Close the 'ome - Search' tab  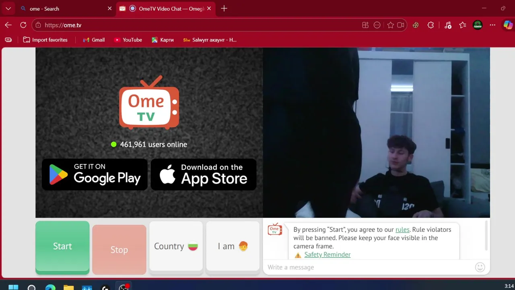click(x=109, y=8)
